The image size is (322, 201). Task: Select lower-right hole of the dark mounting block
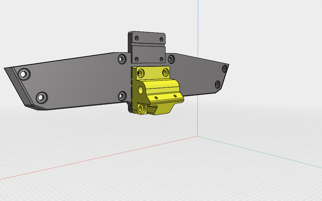(x=161, y=59)
